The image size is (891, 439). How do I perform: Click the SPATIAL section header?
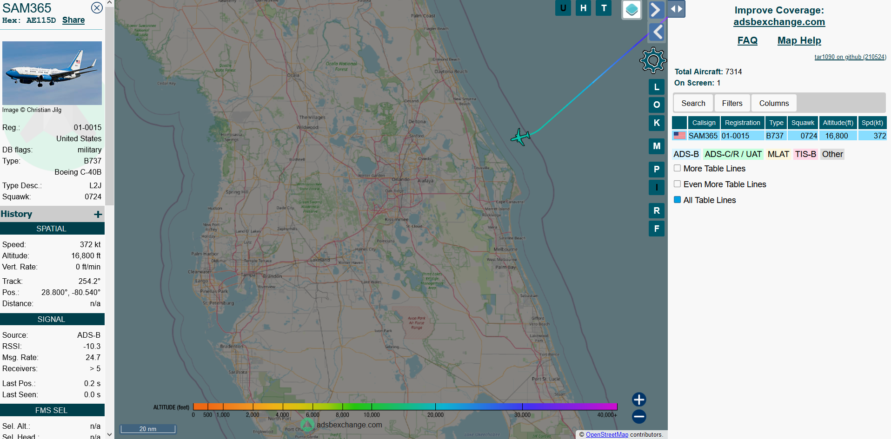[52, 229]
